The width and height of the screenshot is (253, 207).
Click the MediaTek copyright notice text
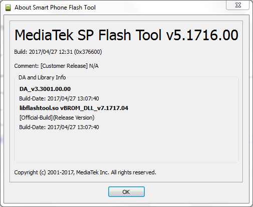pos(85,172)
